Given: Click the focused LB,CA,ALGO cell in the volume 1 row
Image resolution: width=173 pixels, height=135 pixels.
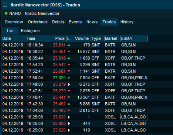Looking at the screenshot, I should tap(134, 117).
